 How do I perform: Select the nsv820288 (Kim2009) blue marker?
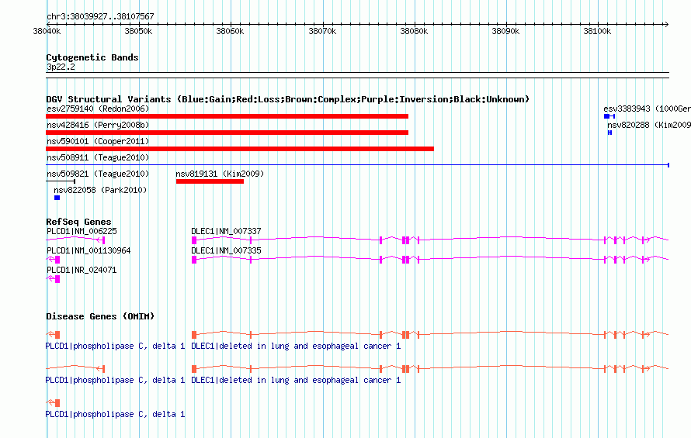click(x=610, y=133)
